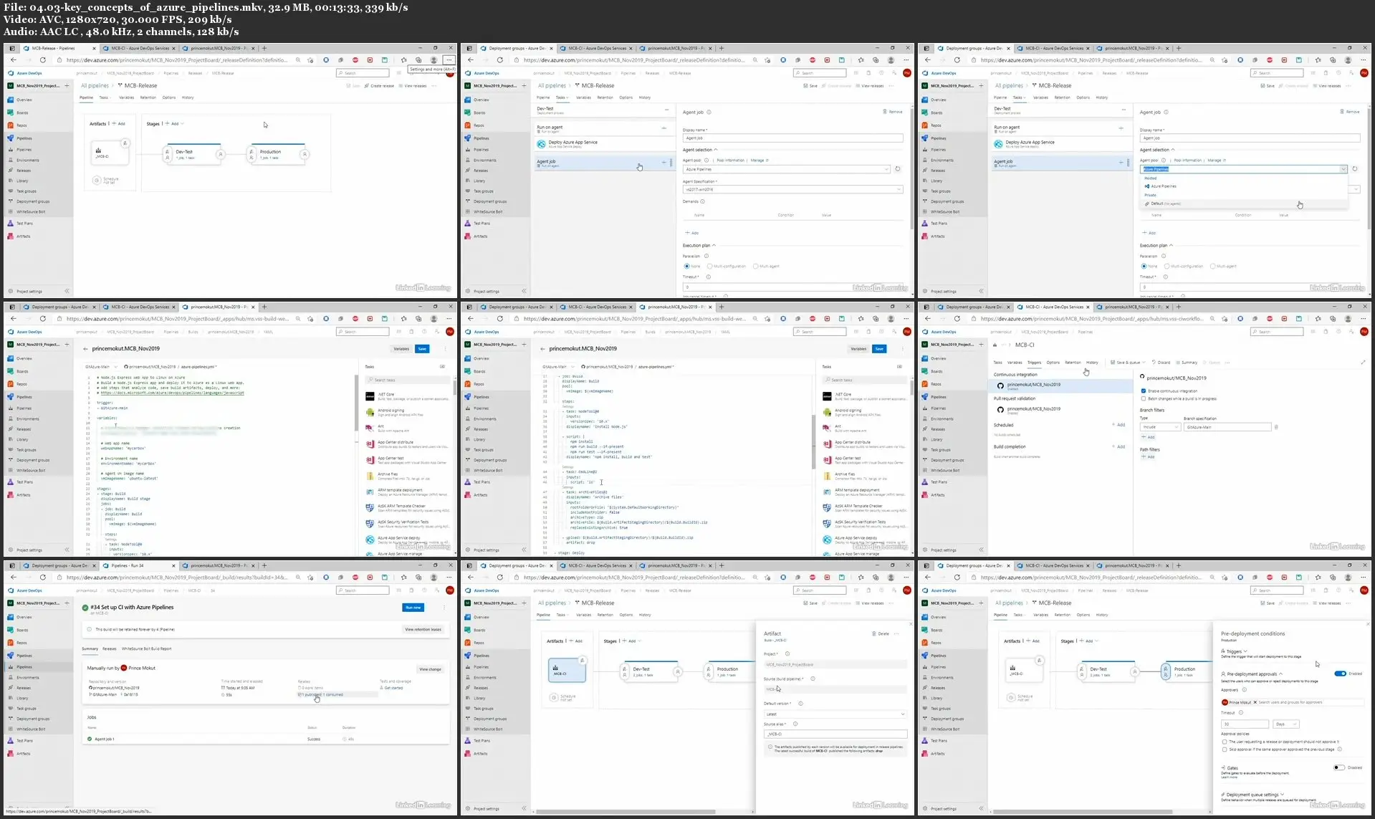The image size is (1375, 819).
Task: Open the Latest default version dropdown in Artifact panel
Action: click(835, 714)
